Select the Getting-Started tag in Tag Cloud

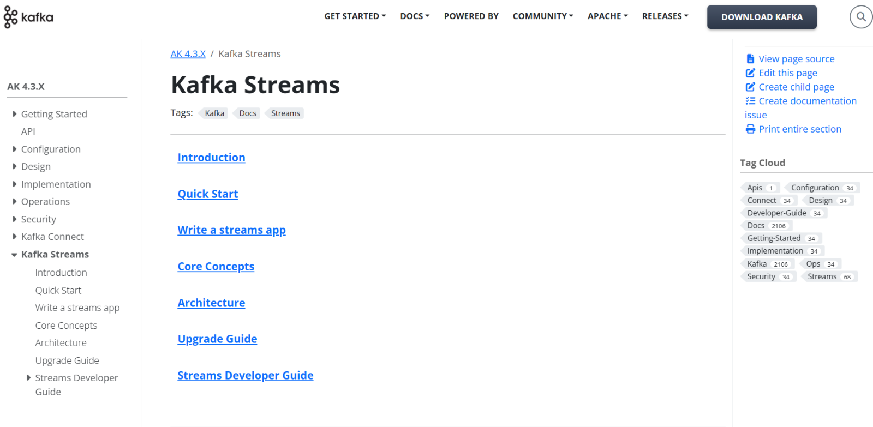(x=781, y=238)
